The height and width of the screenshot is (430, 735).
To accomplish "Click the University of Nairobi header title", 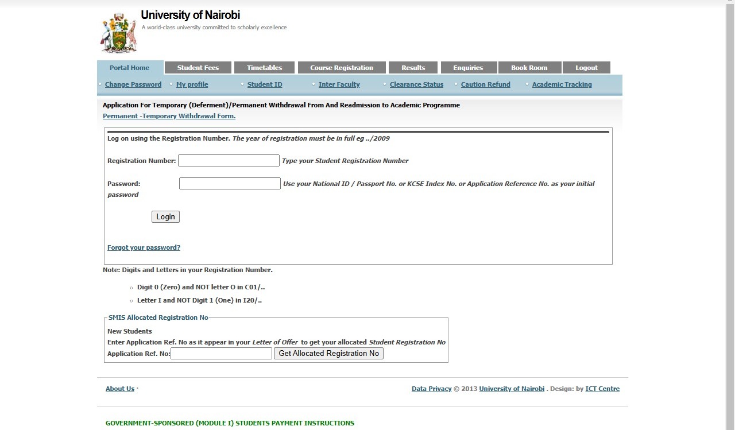I will [190, 16].
